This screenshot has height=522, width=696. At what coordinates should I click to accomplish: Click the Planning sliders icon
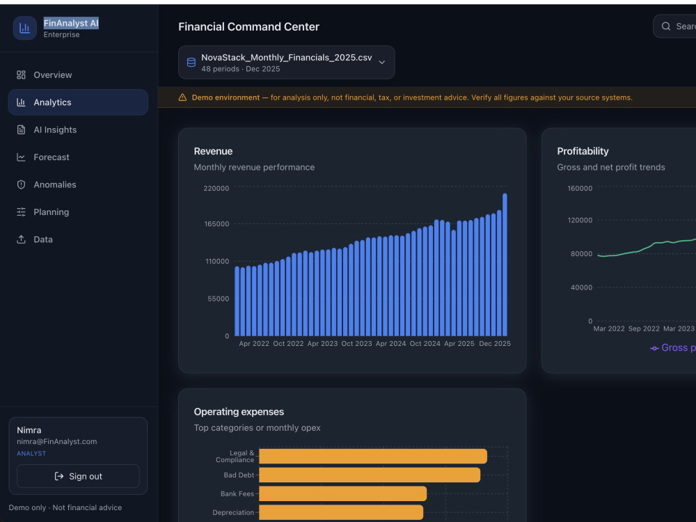click(21, 212)
